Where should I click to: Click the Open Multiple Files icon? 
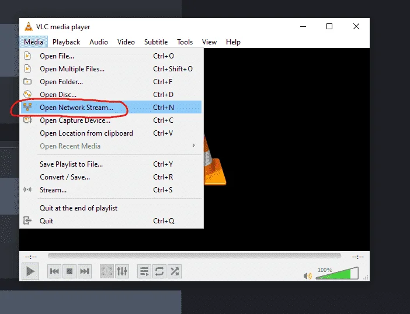click(27, 68)
